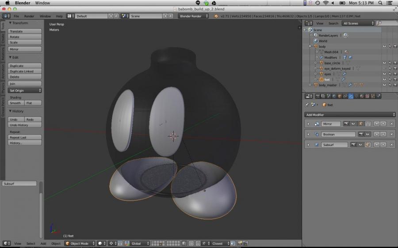
Task: Open the File menu
Action: click(x=16, y=16)
